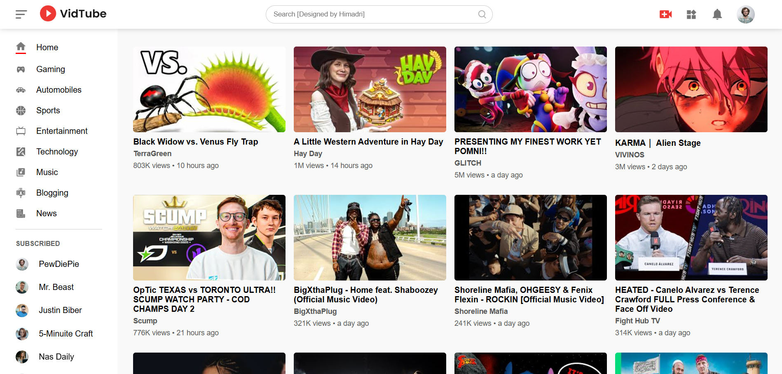Click the Technology icon

[21, 152]
